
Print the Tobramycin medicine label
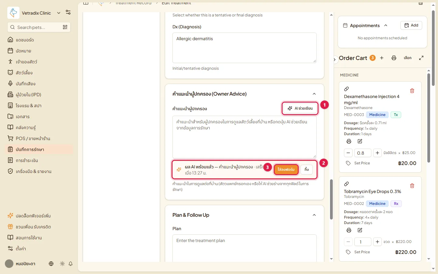[x=349, y=230]
